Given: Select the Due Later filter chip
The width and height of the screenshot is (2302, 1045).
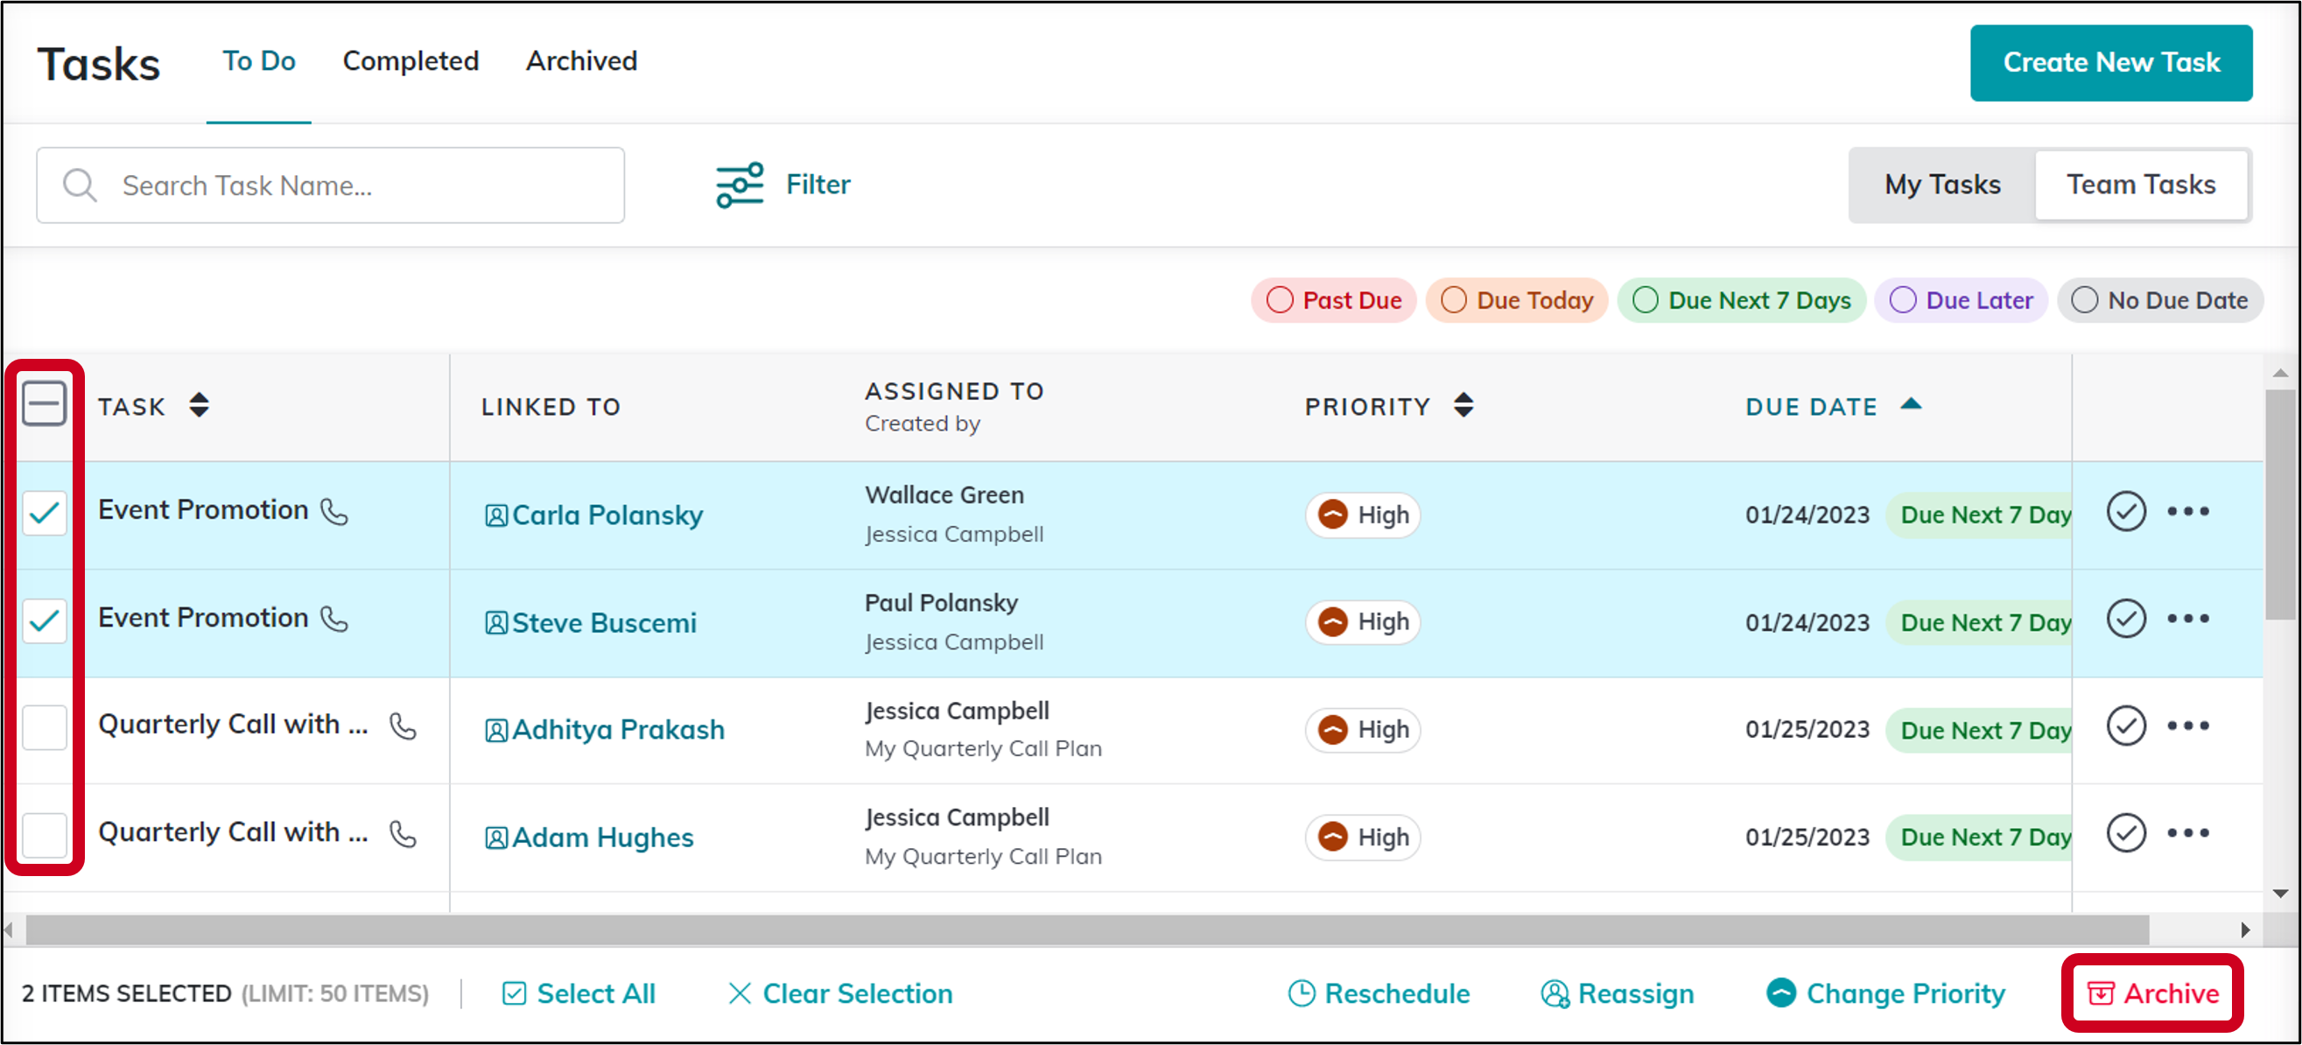Looking at the screenshot, I should [x=1961, y=300].
